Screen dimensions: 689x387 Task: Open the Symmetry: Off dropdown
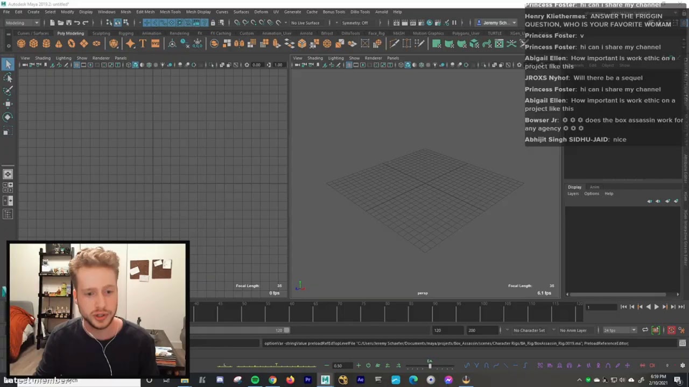coord(355,23)
